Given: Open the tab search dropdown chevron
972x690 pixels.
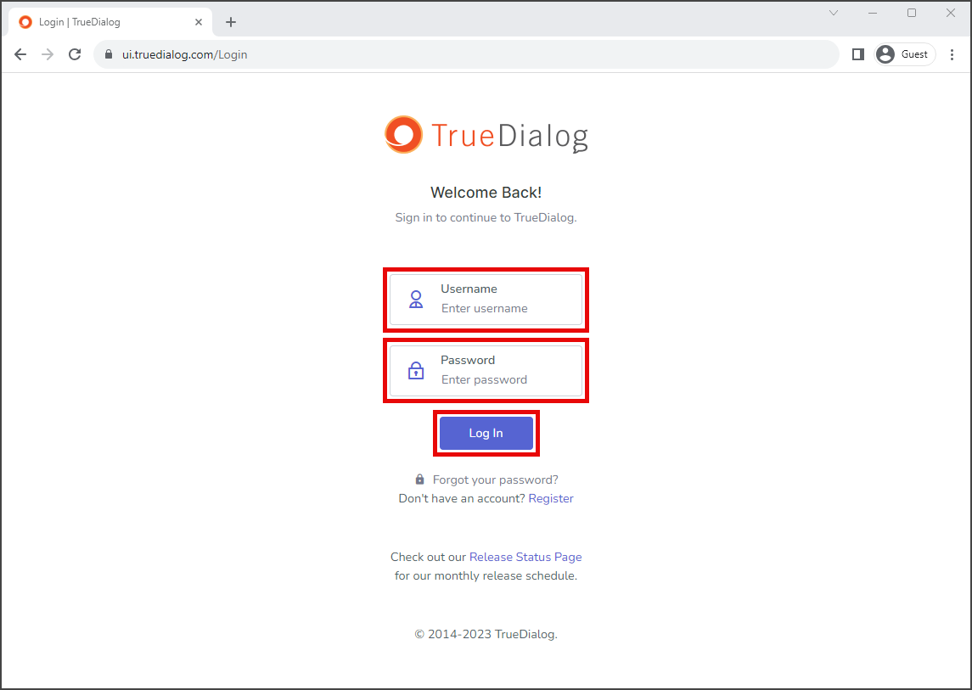Looking at the screenshot, I should point(834,13).
